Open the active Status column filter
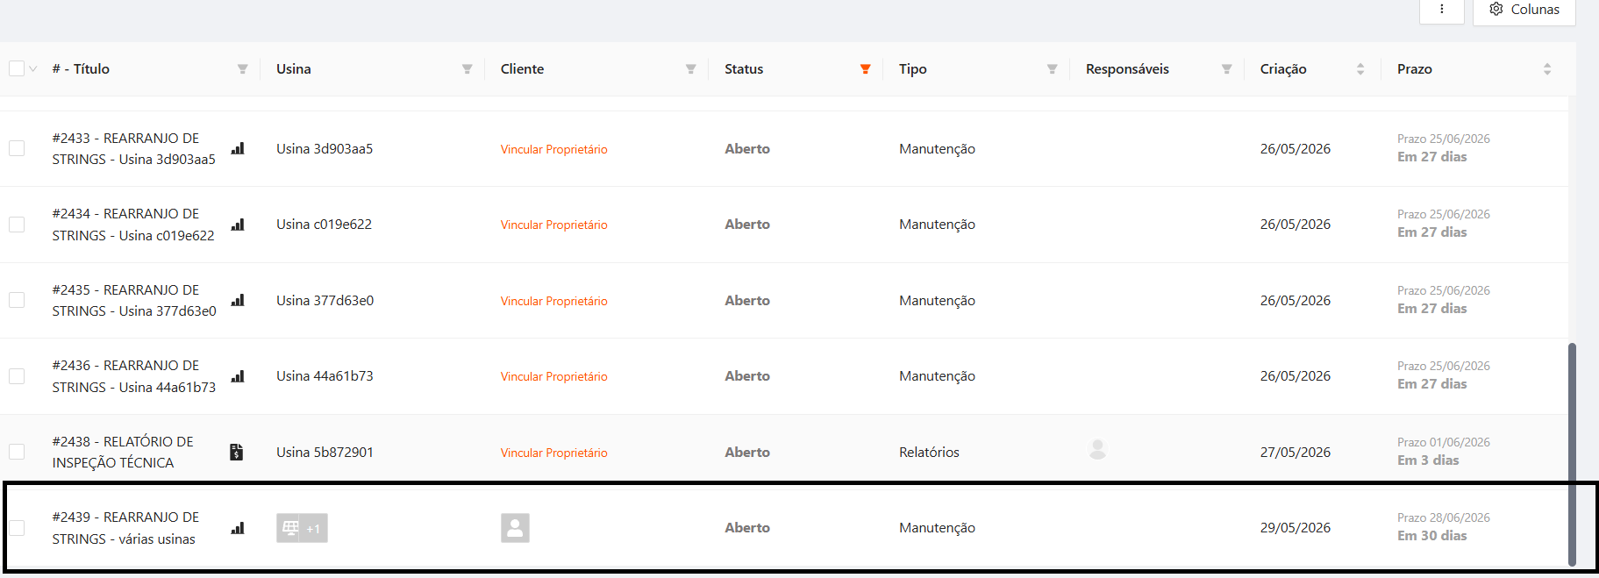 [866, 69]
